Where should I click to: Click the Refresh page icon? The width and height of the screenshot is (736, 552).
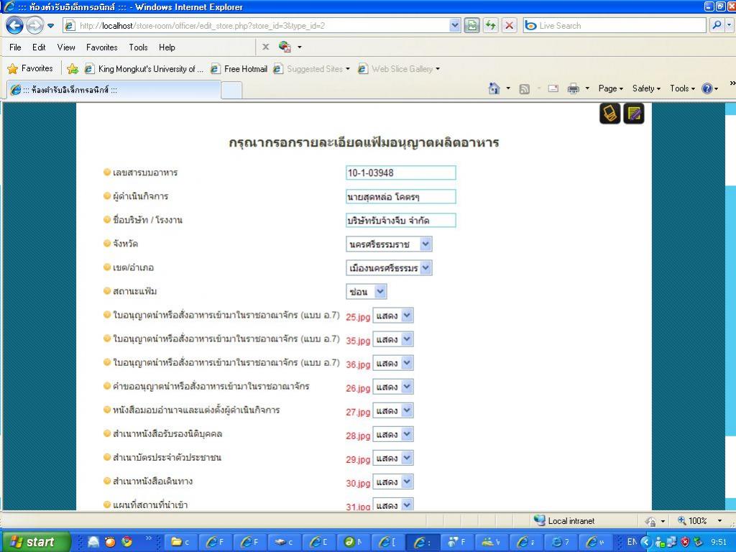coord(490,25)
